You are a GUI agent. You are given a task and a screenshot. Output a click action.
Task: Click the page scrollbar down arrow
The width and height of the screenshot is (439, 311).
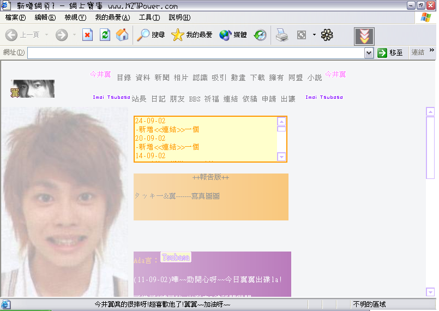click(430, 292)
